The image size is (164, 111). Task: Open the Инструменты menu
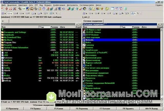[x=72, y=5]
